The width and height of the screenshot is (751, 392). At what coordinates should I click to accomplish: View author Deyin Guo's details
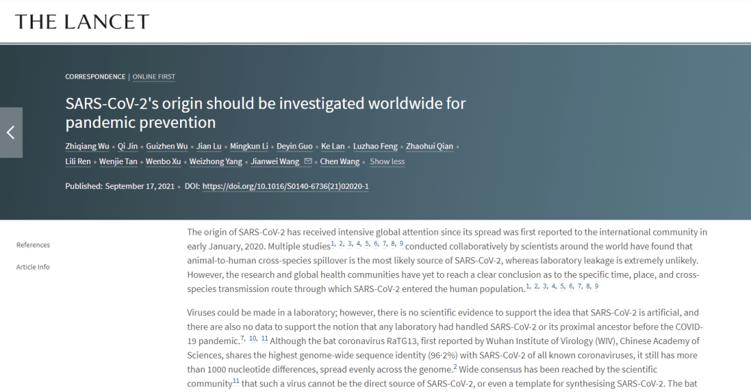pos(294,146)
